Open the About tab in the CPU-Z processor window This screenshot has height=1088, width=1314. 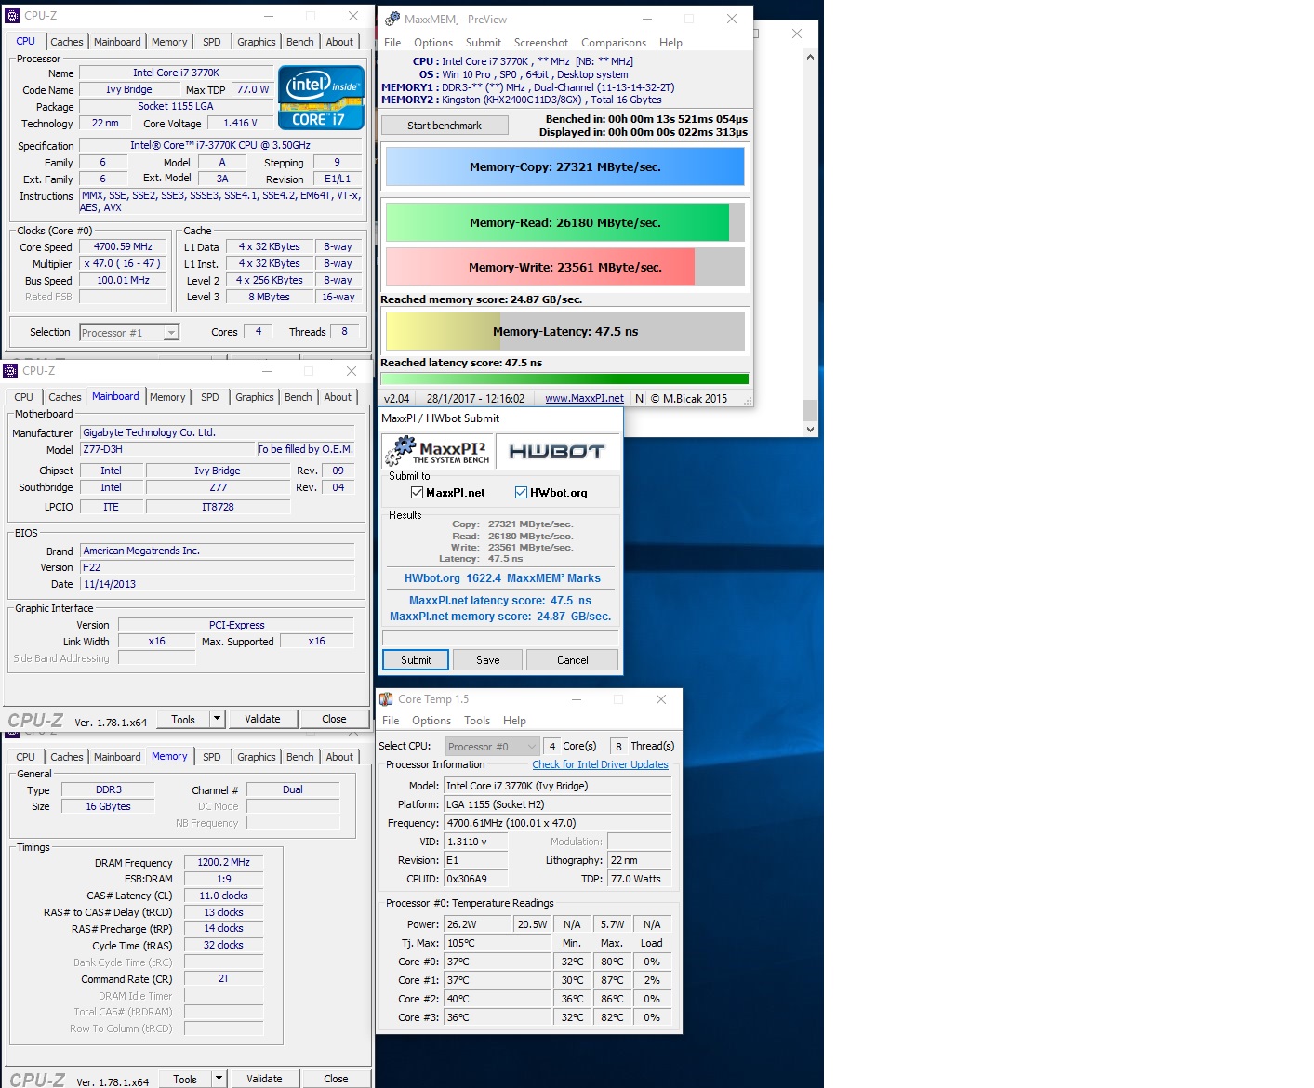[x=339, y=42]
